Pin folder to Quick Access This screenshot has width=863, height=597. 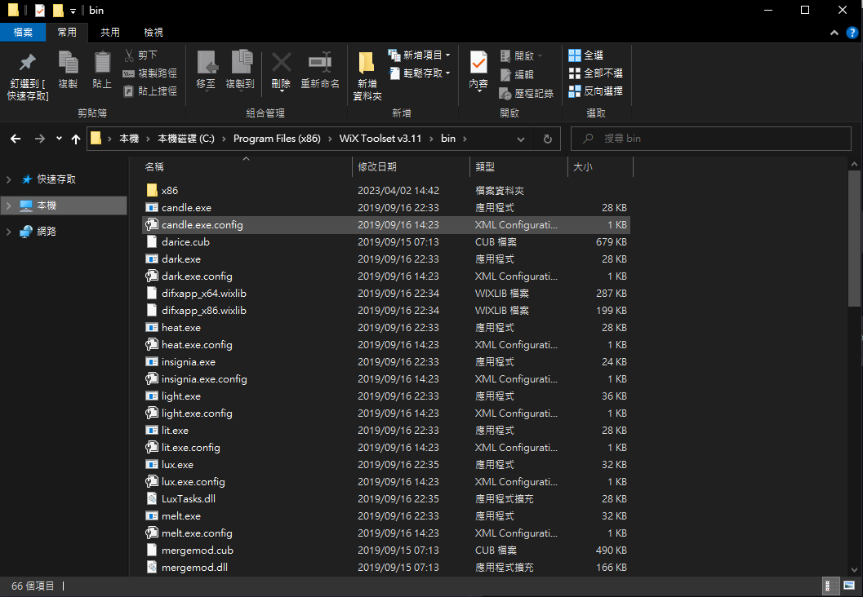click(28, 76)
